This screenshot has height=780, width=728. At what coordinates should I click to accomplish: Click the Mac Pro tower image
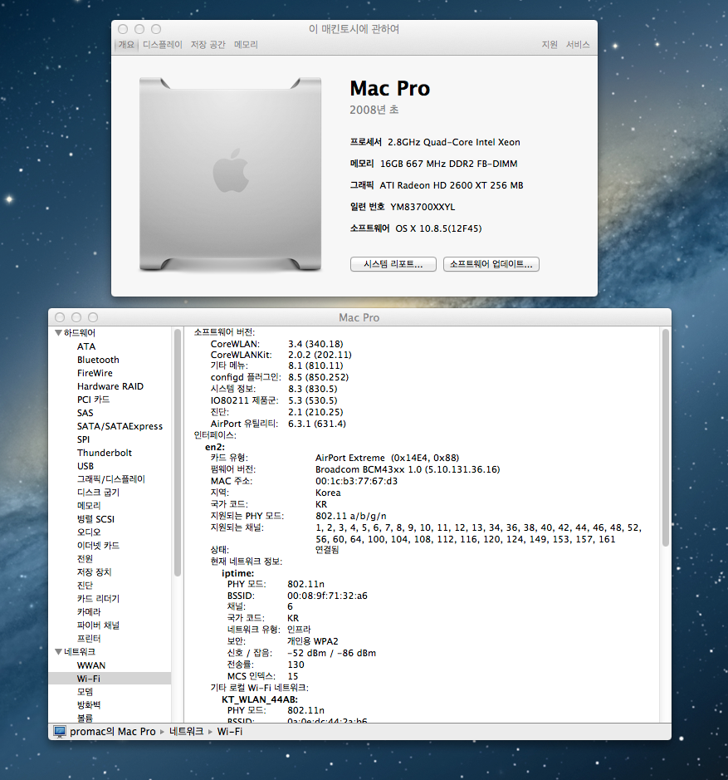pos(230,174)
